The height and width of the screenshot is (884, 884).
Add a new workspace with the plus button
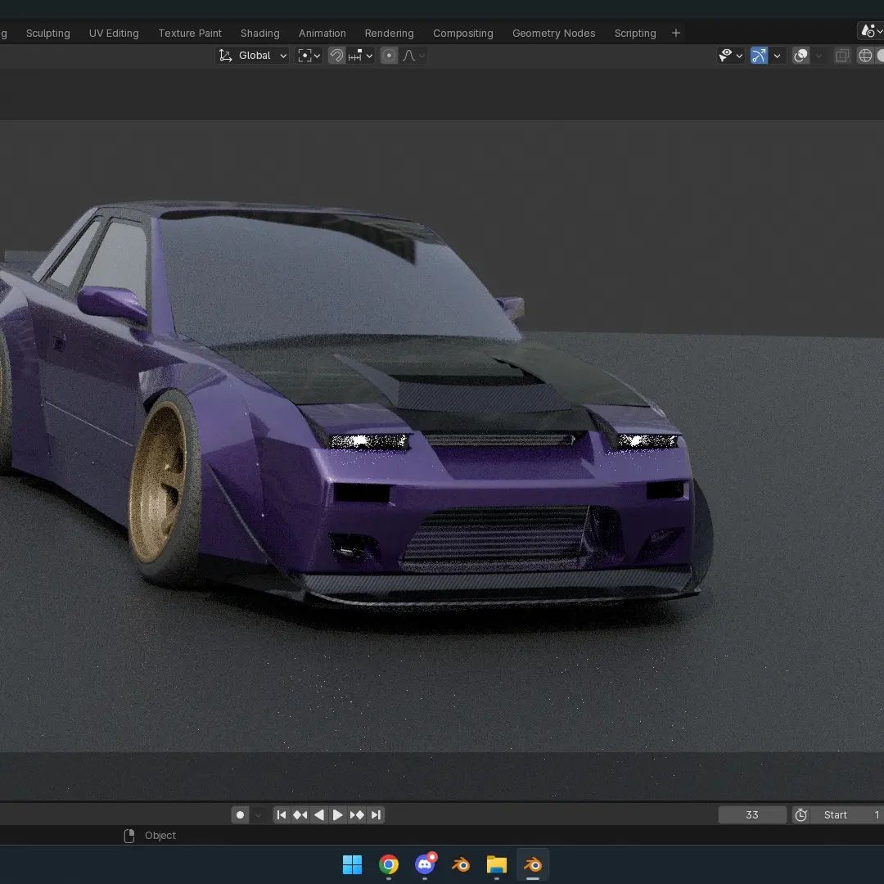(x=675, y=33)
